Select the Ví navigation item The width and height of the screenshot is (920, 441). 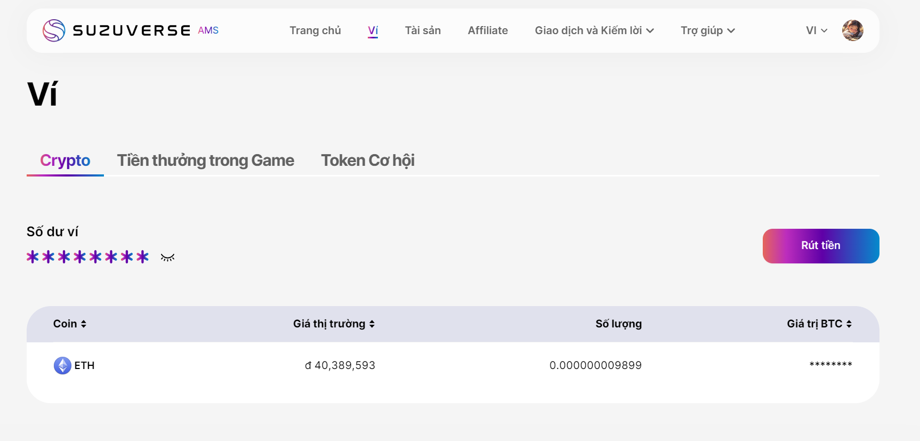[x=373, y=30]
